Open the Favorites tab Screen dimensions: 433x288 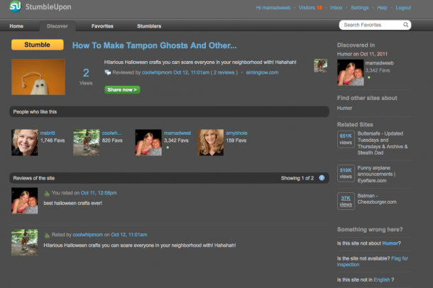102,26
